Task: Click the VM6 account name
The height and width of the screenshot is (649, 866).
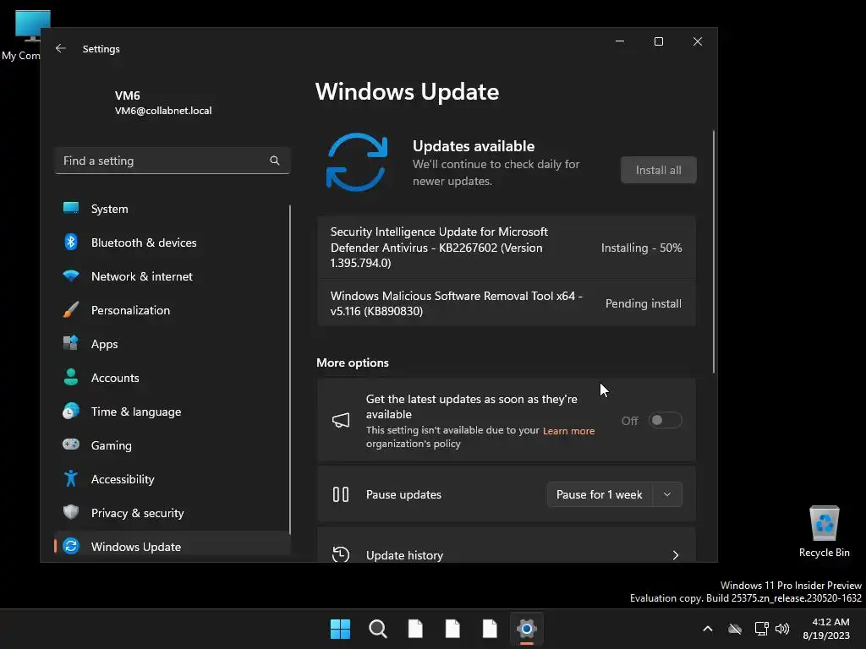Action: pos(127,95)
